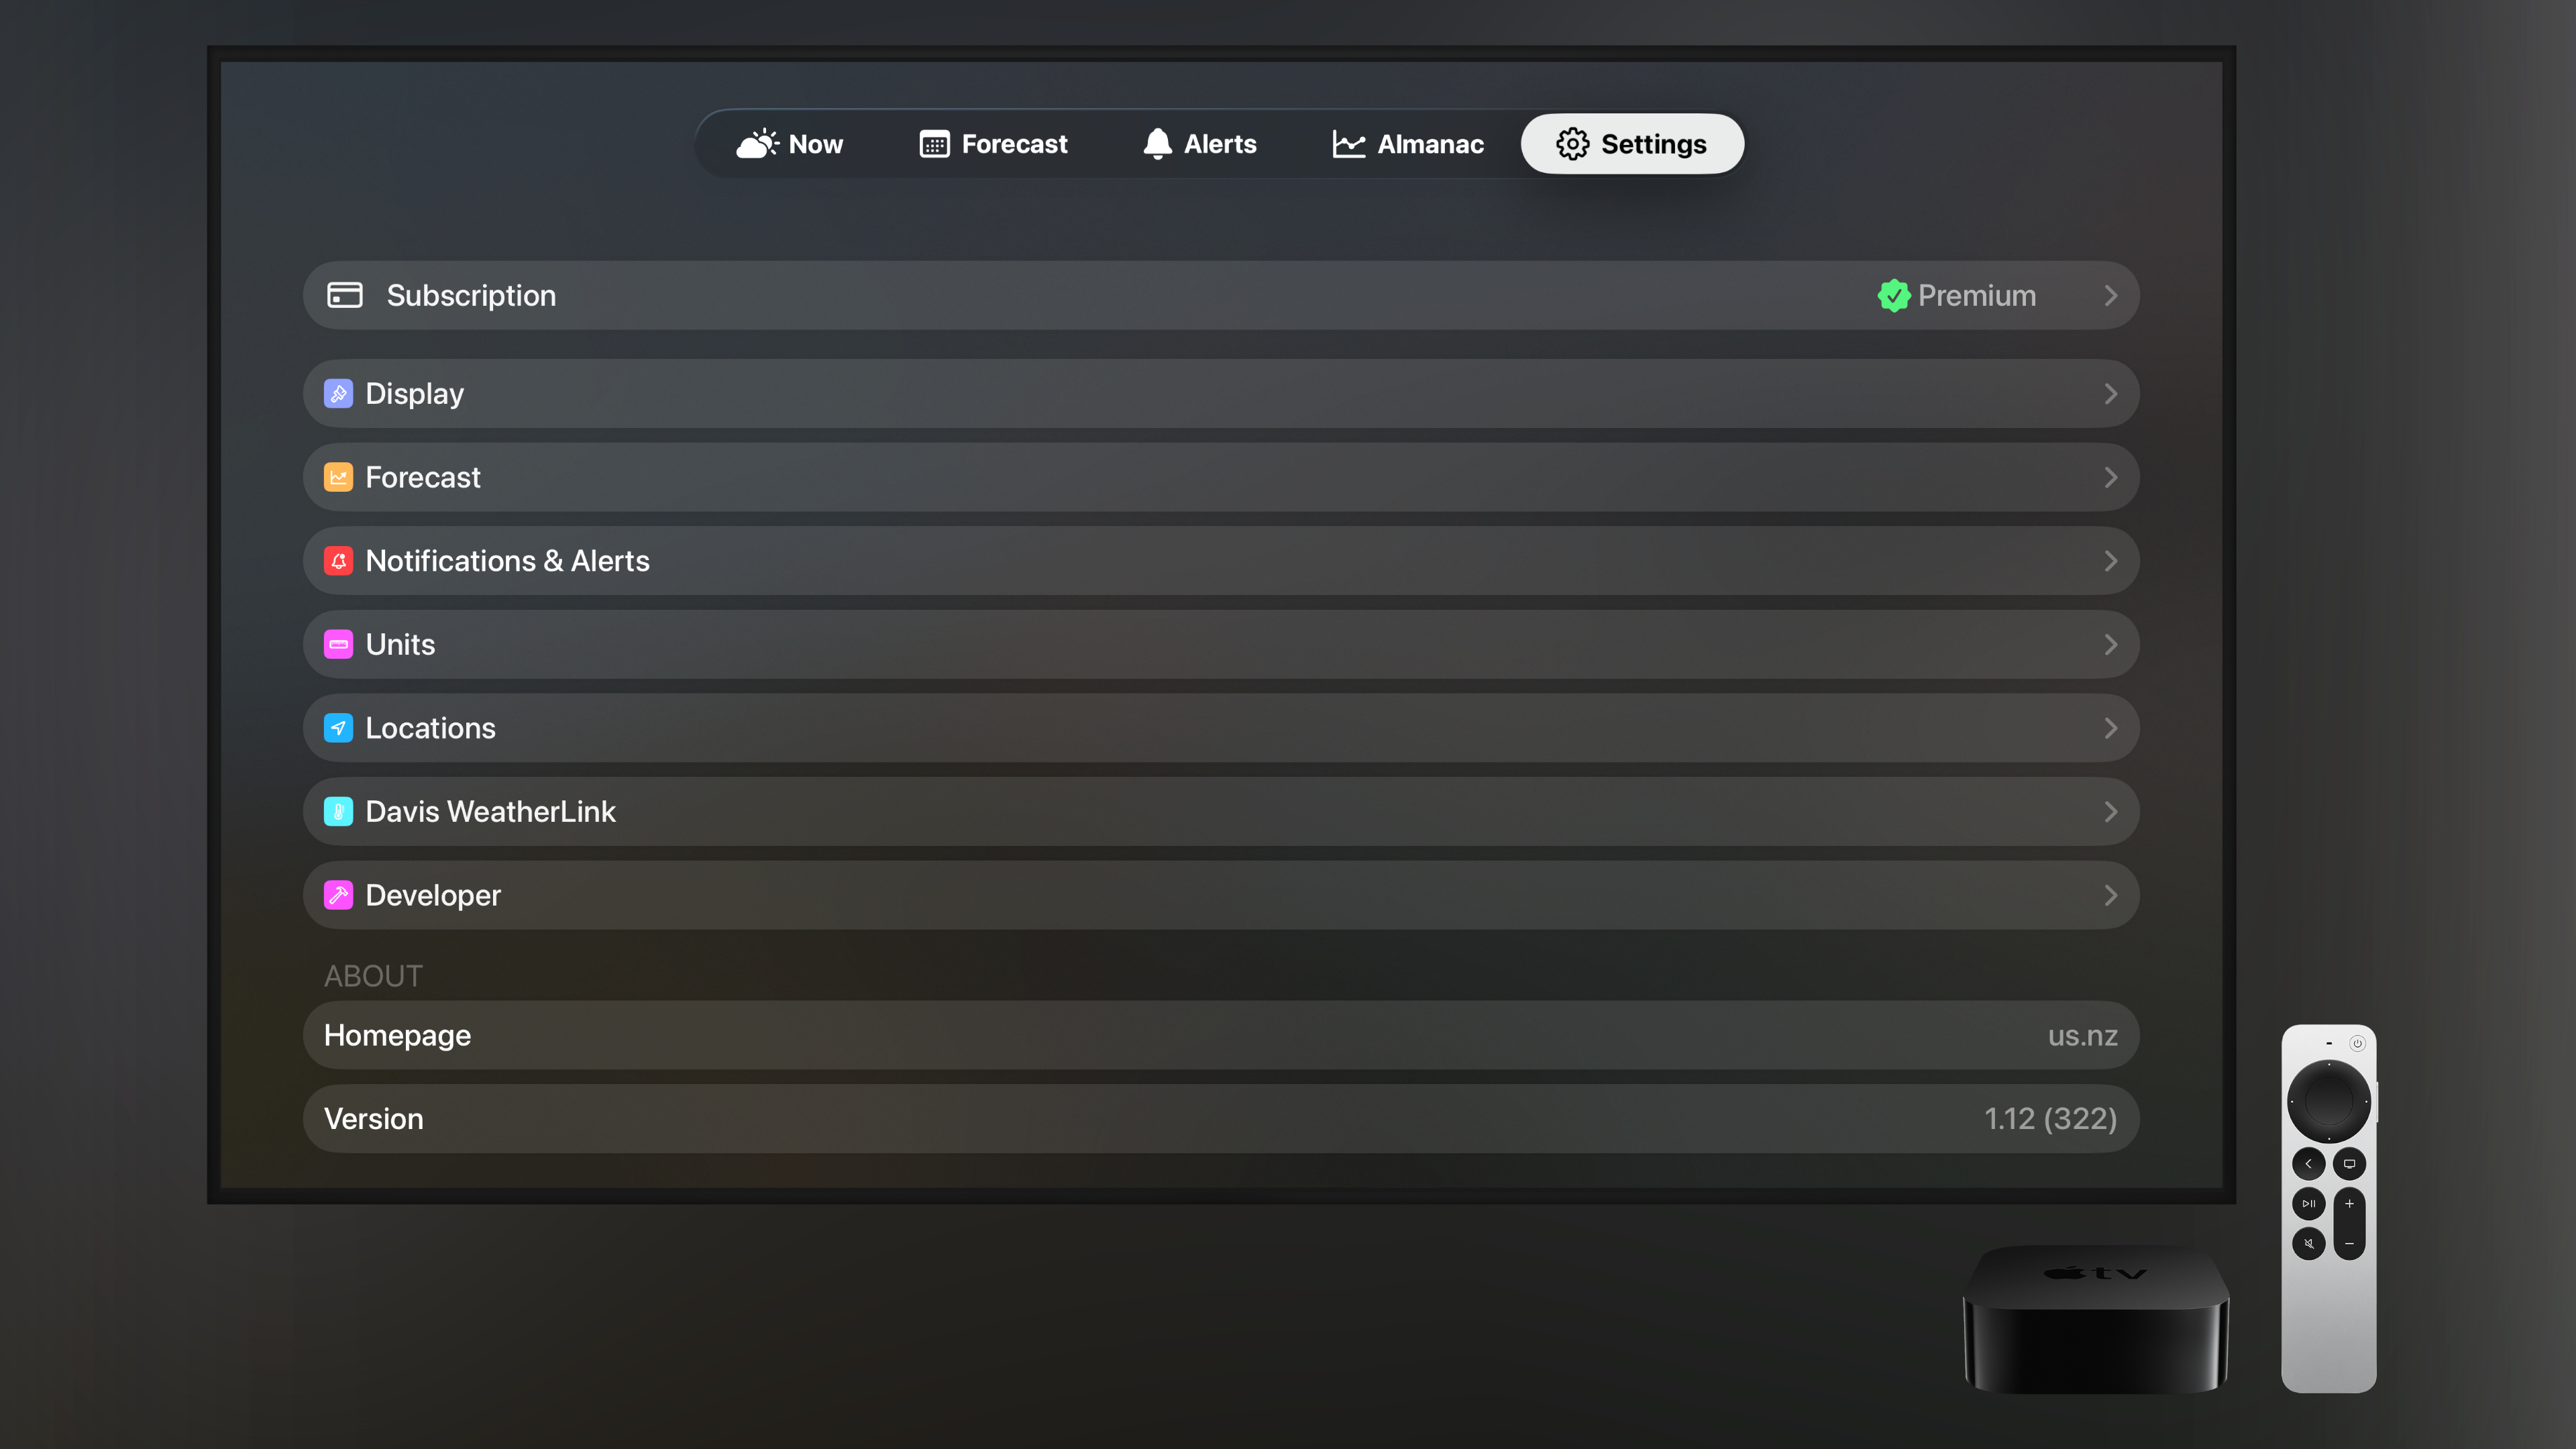Switch to the Now tab
Viewport: 2576px width, 1449px height.
click(x=791, y=143)
